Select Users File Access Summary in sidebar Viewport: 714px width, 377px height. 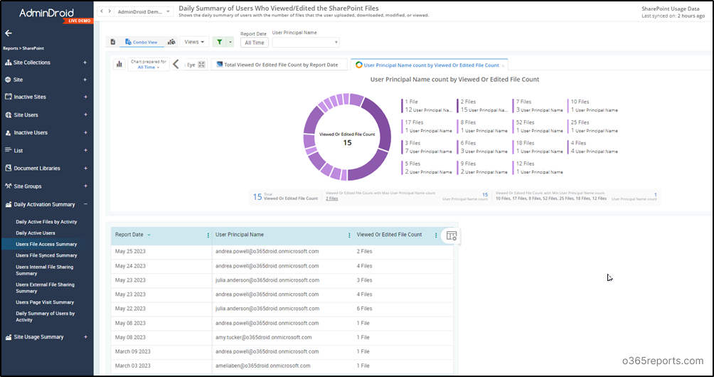click(x=47, y=244)
